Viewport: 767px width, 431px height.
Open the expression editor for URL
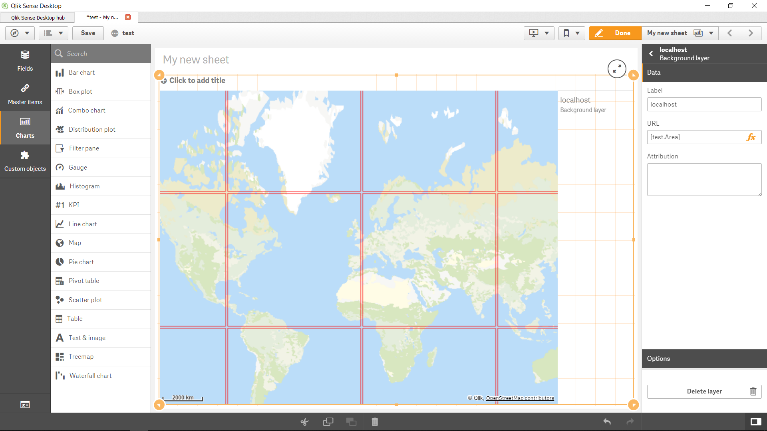tap(751, 137)
